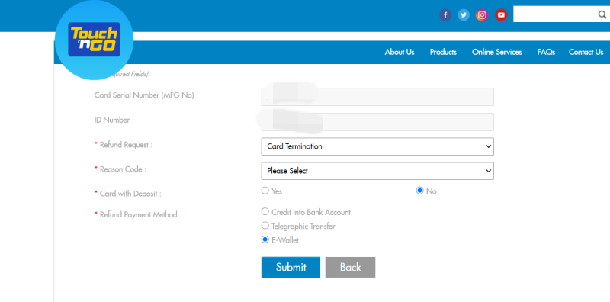Viewport: 610px width, 302px height.
Task: Open the Instagram social icon
Action: (x=482, y=15)
